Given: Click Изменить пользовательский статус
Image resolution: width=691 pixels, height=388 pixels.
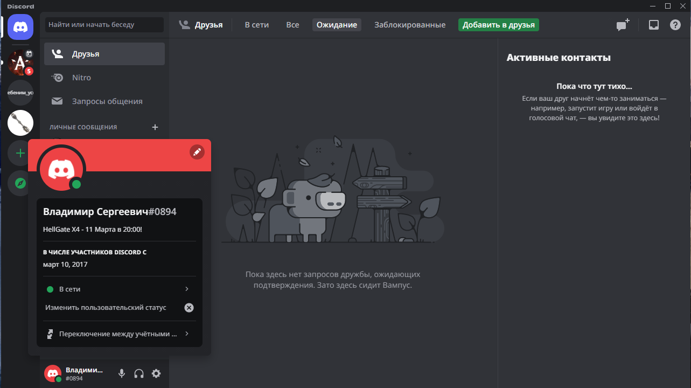Looking at the screenshot, I should click(x=106, y=308).
